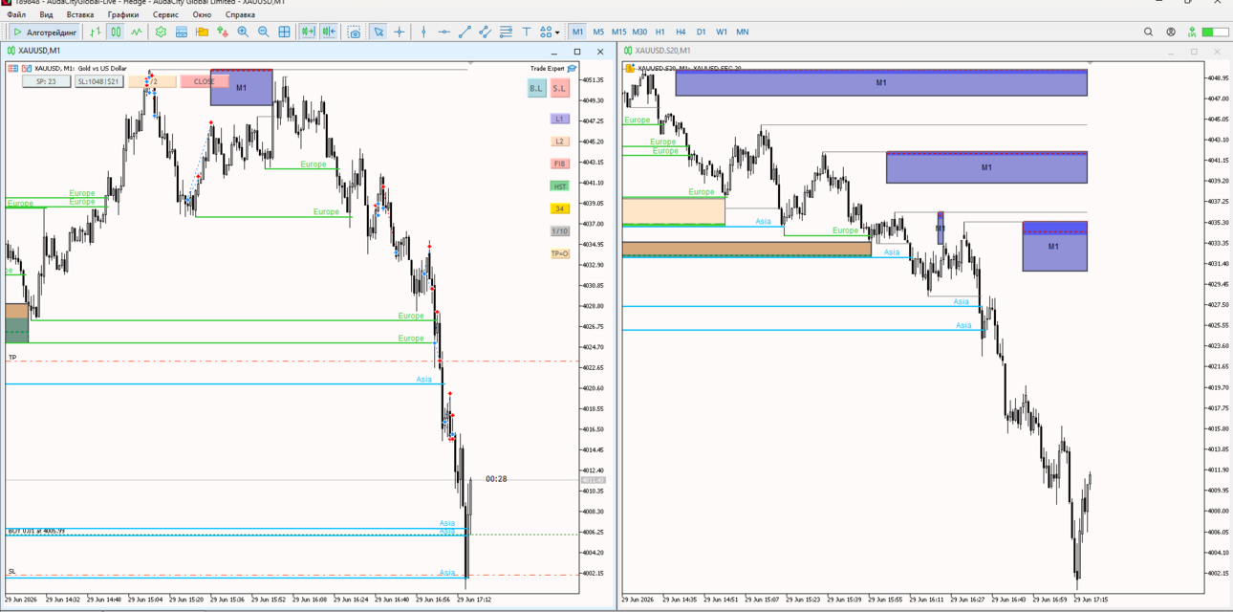1233x612 pixels.
Task: Click the SP: 23 panel button
Action: point(46,81)
